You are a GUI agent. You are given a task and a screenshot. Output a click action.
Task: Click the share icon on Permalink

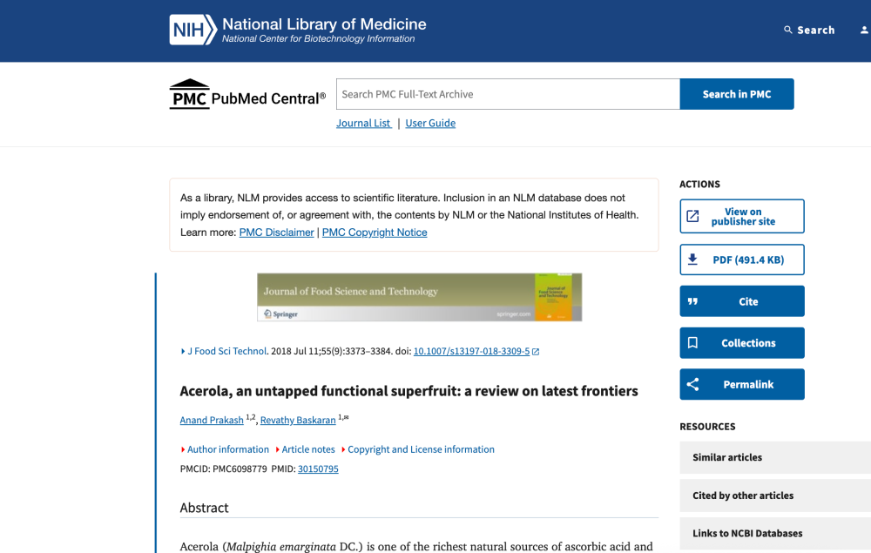coord(692,384)
